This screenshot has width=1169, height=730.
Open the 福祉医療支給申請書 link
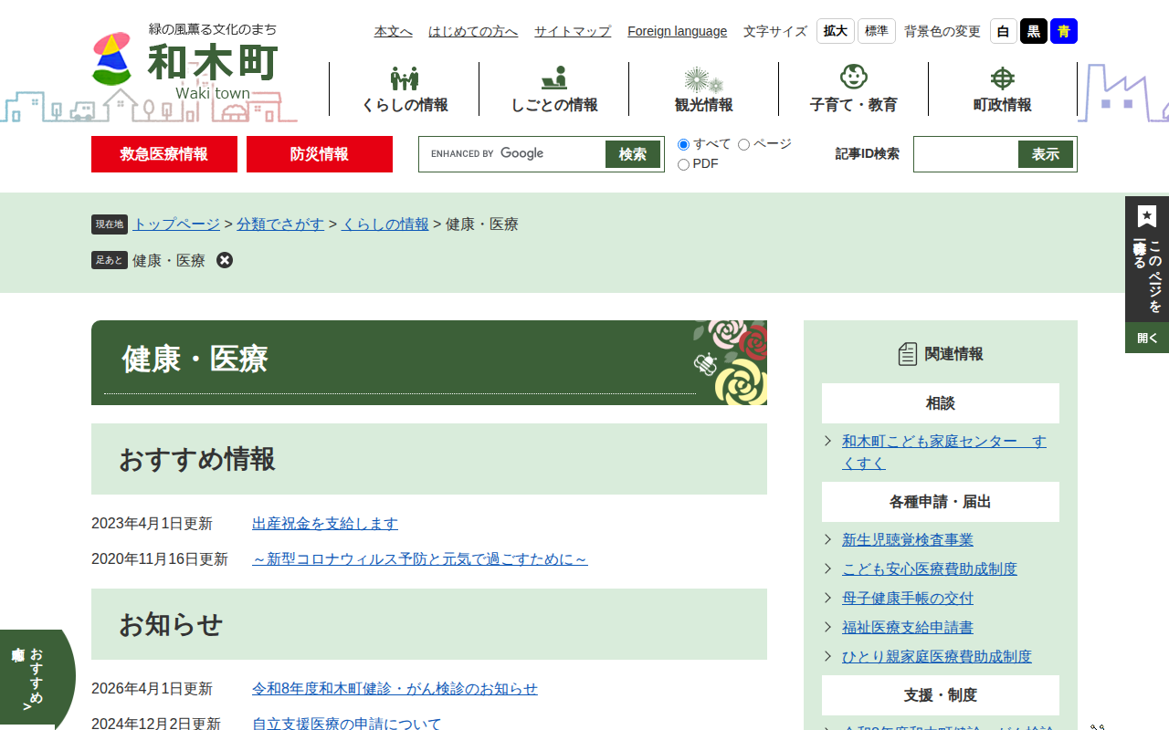pos(908,628)
